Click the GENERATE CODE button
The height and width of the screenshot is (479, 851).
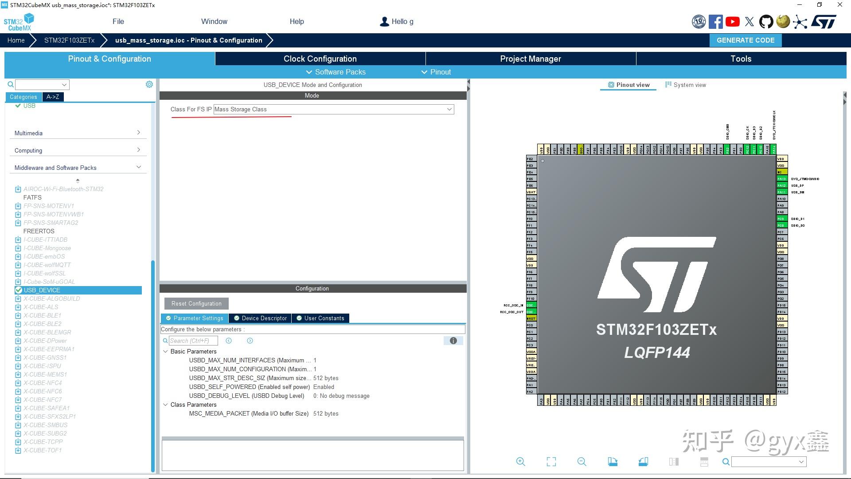tap(745, 40)
